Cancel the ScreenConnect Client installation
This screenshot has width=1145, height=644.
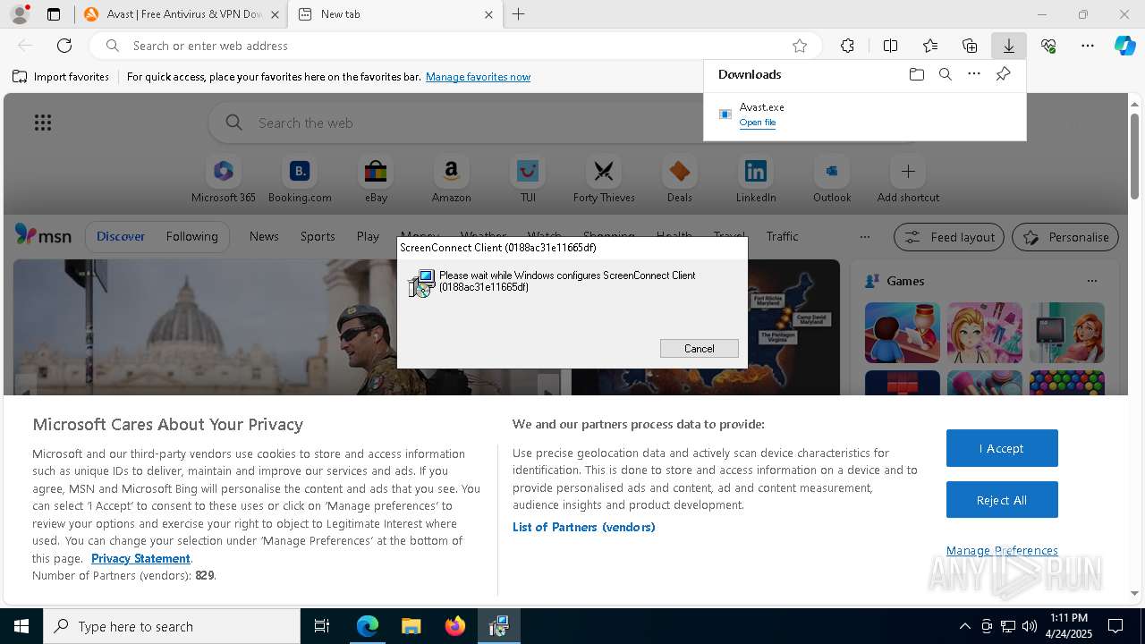pos(699,349)
